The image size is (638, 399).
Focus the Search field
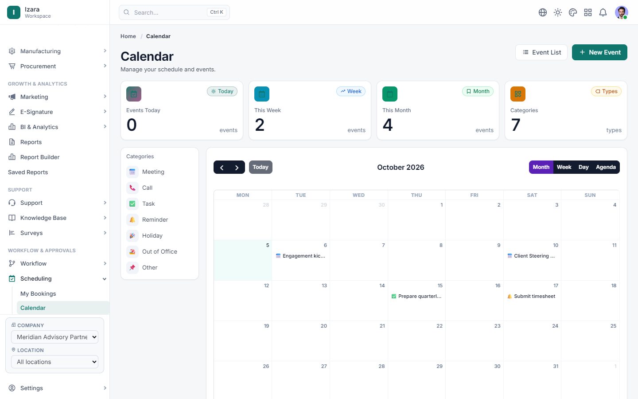tap(174, 12)
